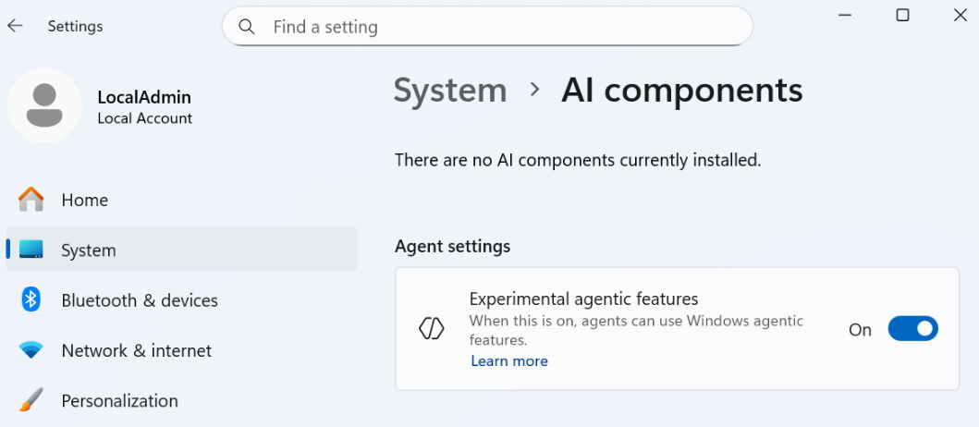Click the LocalAdmin profile avatar

(44, 105)
